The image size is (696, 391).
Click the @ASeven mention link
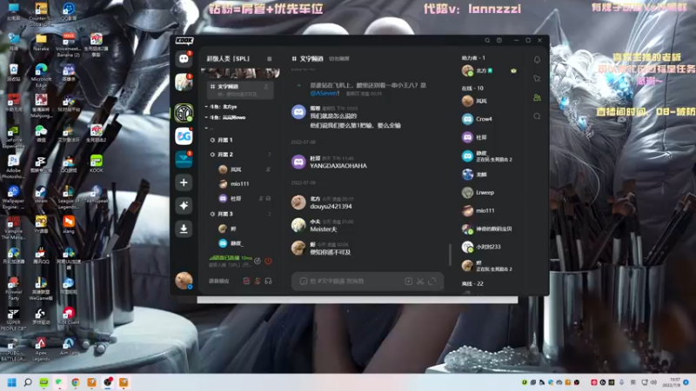[x=325, y=93]
